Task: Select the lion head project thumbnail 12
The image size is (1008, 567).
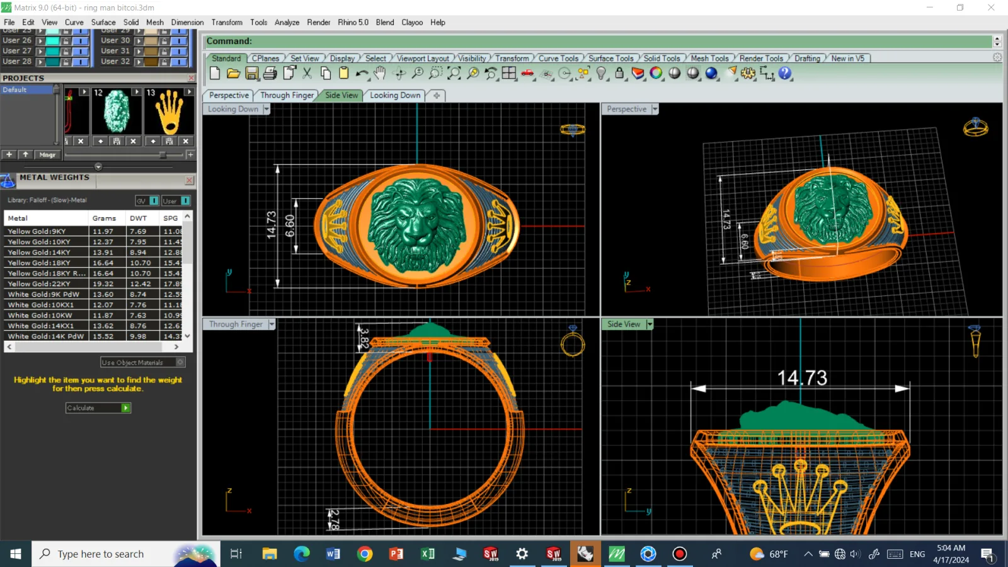Action: [117, 112]
